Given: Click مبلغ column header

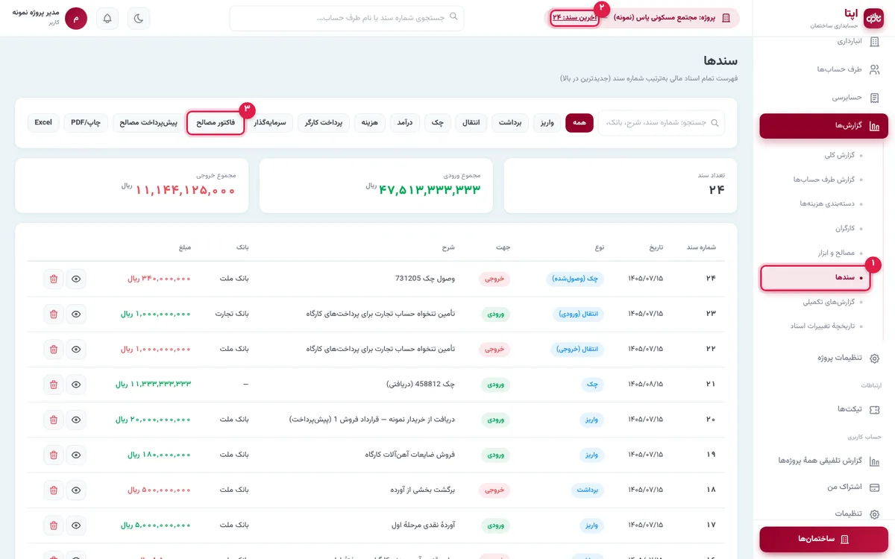Looking at the screenshot, I should coord(185,247).
